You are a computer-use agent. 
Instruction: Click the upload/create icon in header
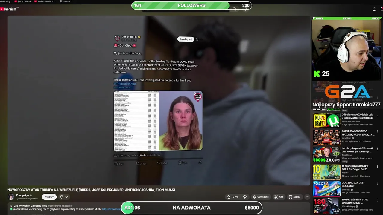pyautogui.click(x=374, y=9)
